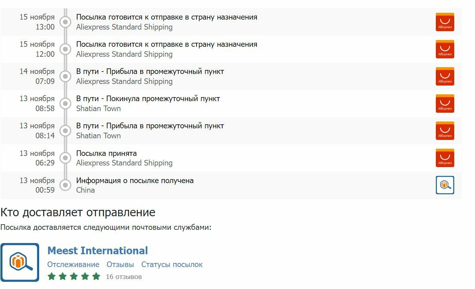This screenshot has height=289, width=475.
Task: Open the Meest International carrier link
Action: [x=97, y=251]
